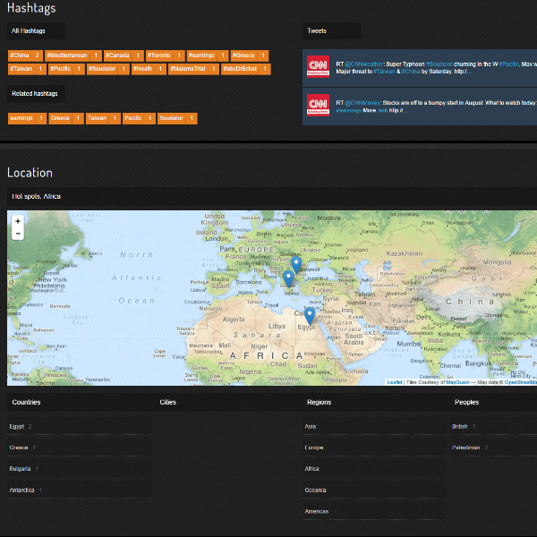Select the #Pacific tag under All Hashtags
Image resolution: width=537 pixels, height=537 pixels.
click(66, 69)
